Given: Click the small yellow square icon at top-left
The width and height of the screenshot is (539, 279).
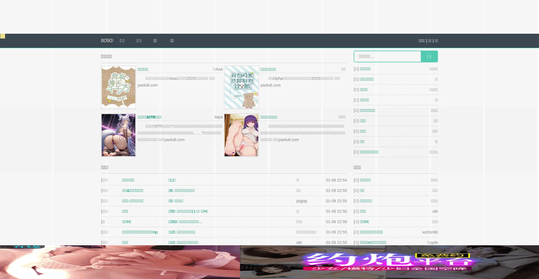Looking at the screenshot, I should 3,36.
